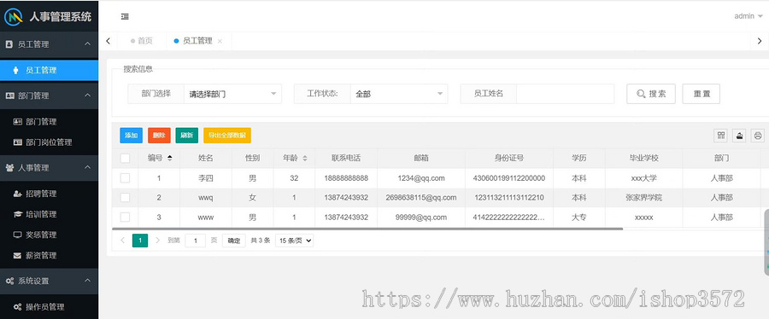Click the 18888888888 phone cell
This screenshot has width=769, height=319.
346,178
